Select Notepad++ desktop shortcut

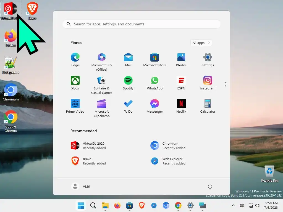11,65
